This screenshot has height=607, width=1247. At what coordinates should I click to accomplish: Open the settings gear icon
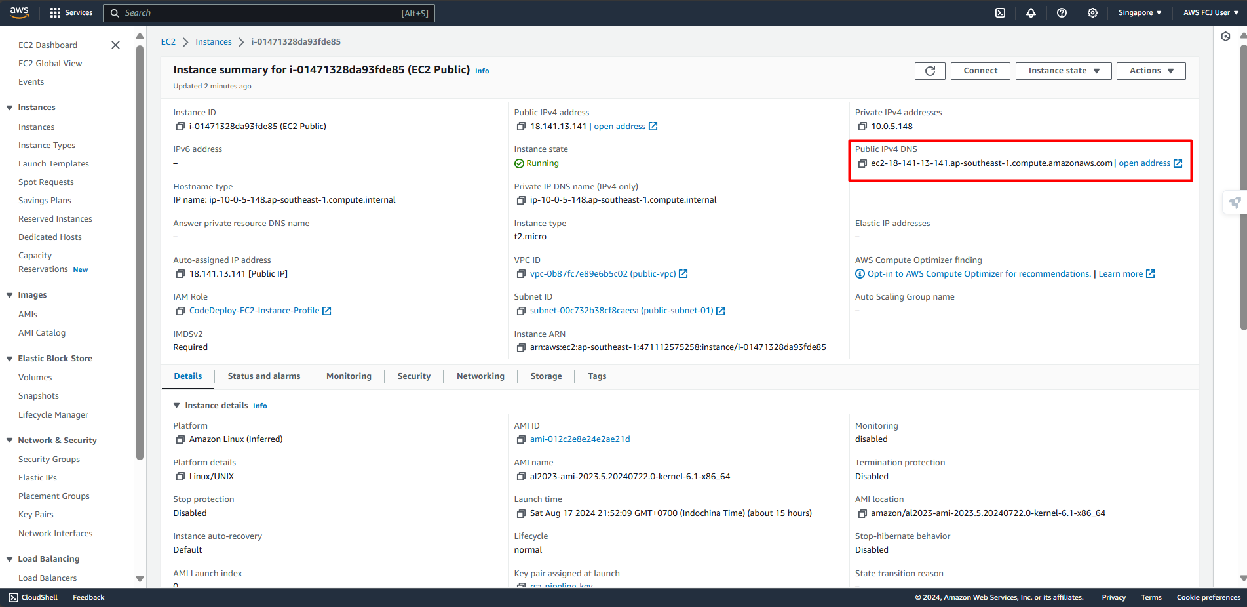[1092, 12]
